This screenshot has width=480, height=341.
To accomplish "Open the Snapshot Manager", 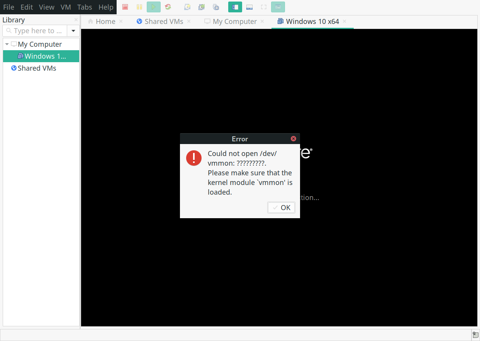I will coord(216,7).
